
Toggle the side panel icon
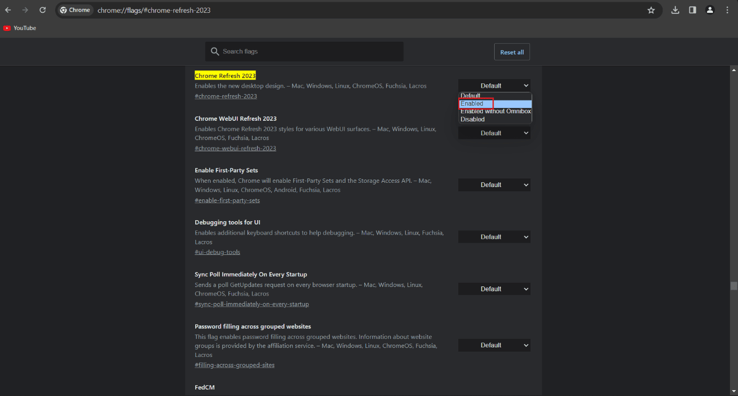point(693,10)
